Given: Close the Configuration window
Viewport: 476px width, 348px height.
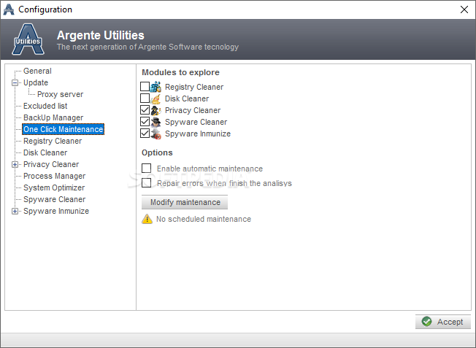Looking at the screenshot, I should [464, 9].
